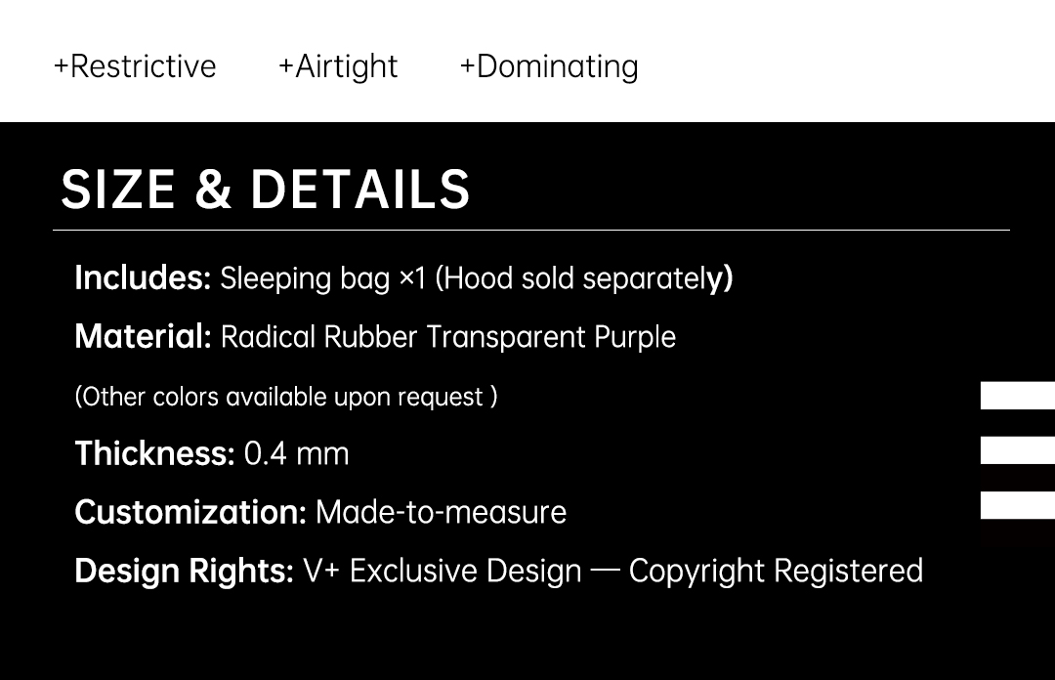
Task: Click the Design Rights: label
Action: (184, 571)
